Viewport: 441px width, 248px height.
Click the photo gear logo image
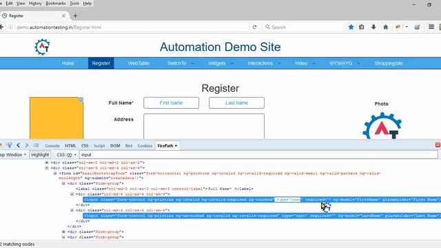pos(382,125)
